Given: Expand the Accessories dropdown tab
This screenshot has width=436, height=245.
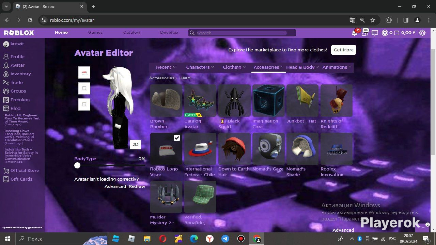Looking at the screenshot, I should (268, 67).
